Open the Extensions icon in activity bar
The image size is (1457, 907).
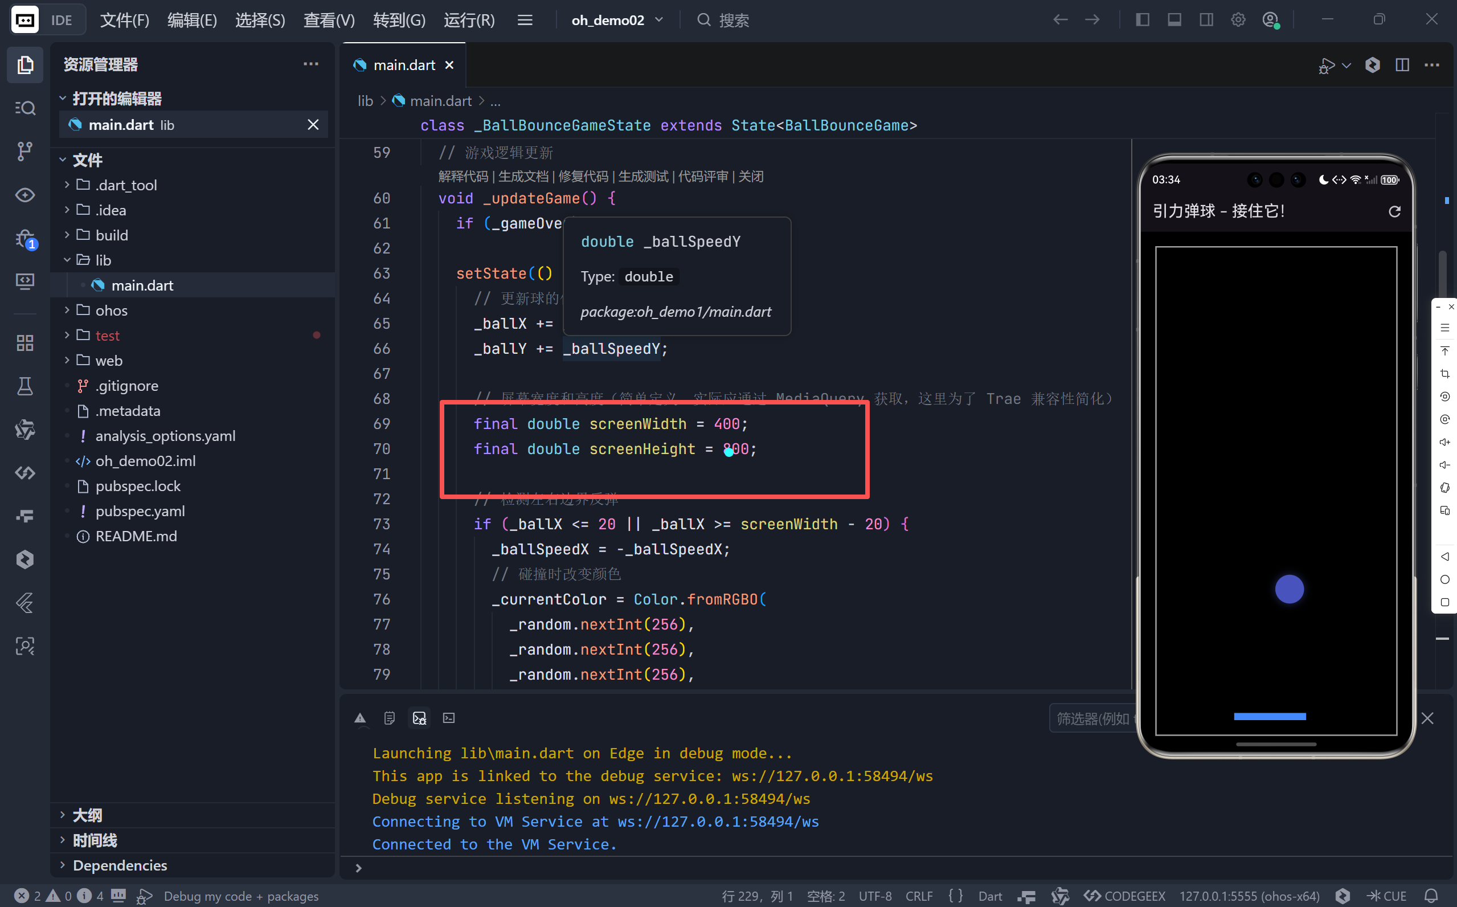[24, 343]
